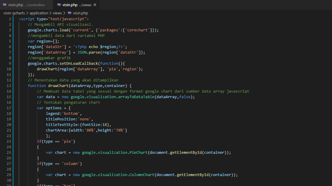
Task: Open visin.php breadcrumb file entry
Action: (x=80, y=13)
